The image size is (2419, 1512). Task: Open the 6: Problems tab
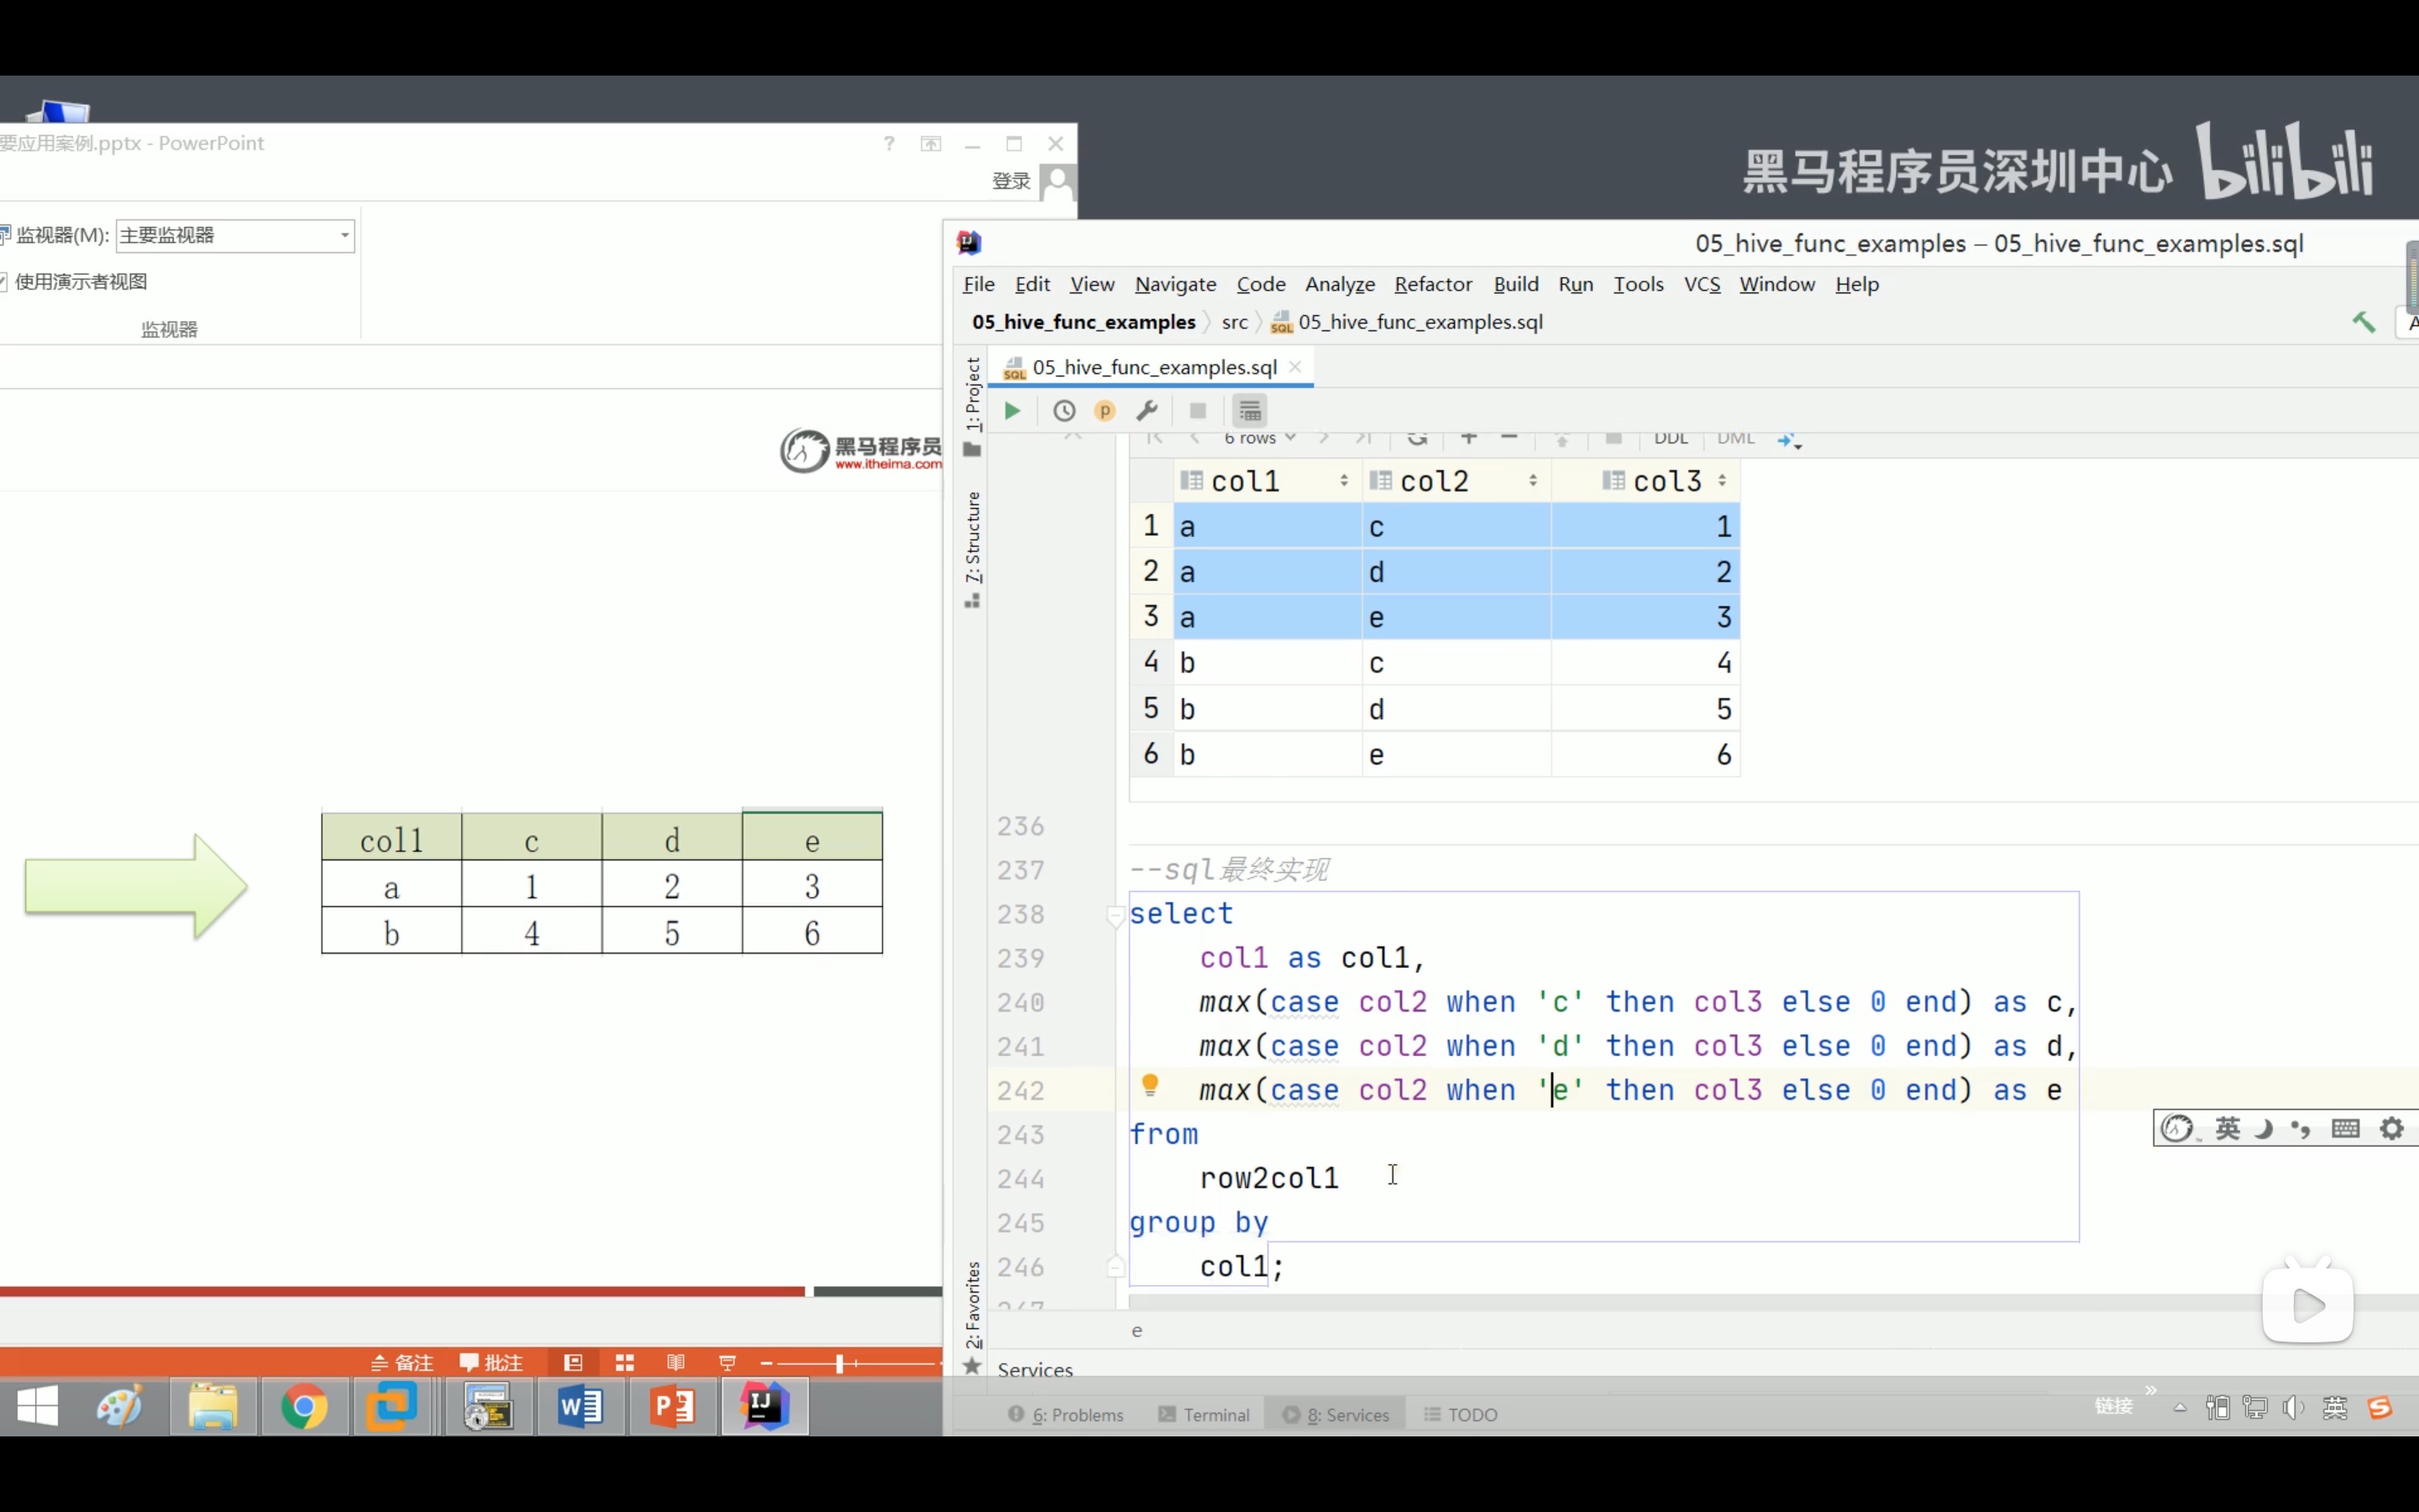1066,1414
